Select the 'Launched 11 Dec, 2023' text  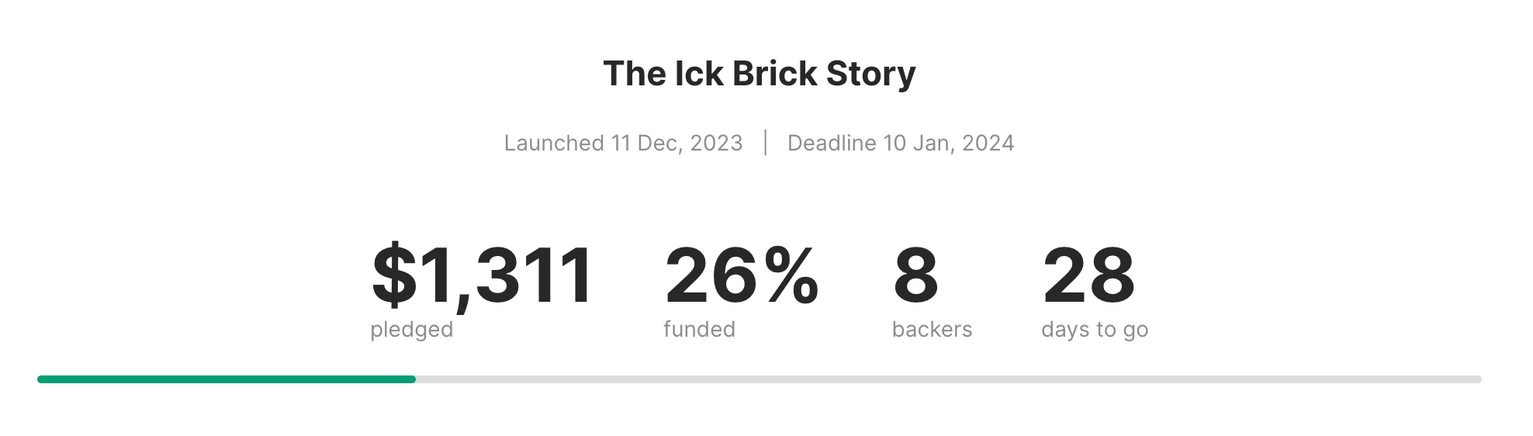[624, 144]
